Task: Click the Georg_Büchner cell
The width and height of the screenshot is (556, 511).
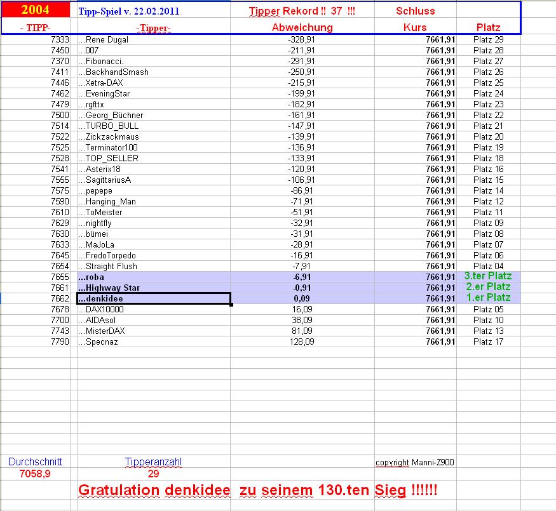Action: [x=154, y=115]
